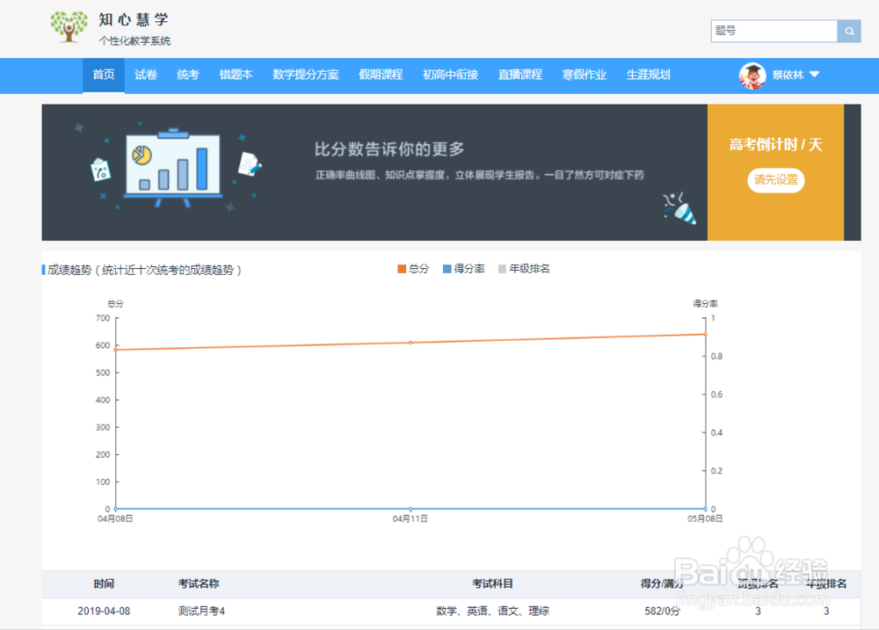
Task: Toggle the 年级排名 gray legend swatch
Action: pyautogui.click(x=502, y=269)
